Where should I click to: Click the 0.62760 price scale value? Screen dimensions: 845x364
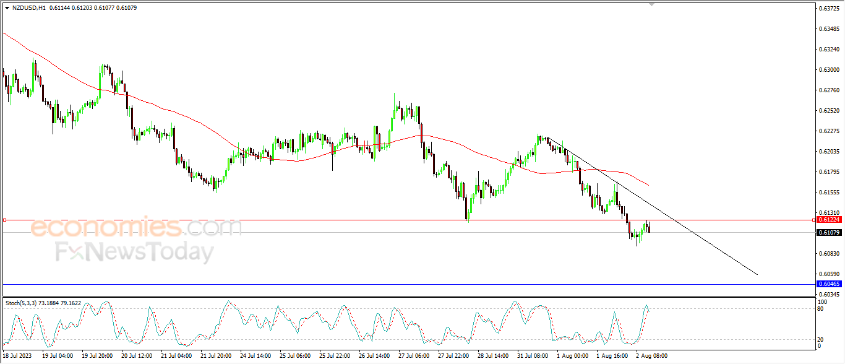click(829, 90)
